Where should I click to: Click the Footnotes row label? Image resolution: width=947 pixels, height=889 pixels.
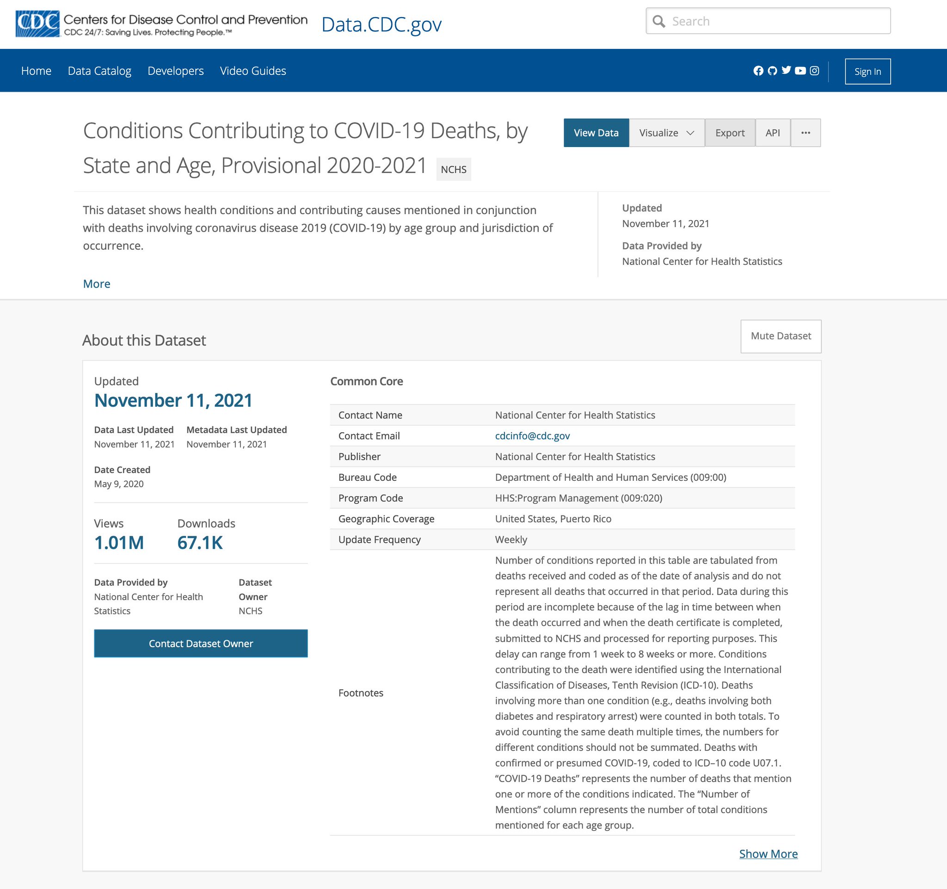pyautogui.click(x=361, y=693)
